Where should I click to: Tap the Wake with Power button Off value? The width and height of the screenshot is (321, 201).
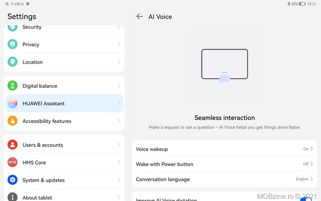point(306,164)
